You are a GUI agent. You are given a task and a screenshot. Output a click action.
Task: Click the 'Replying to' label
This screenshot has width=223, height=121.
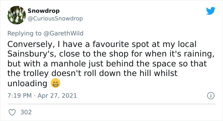click(x=25, y=34)
